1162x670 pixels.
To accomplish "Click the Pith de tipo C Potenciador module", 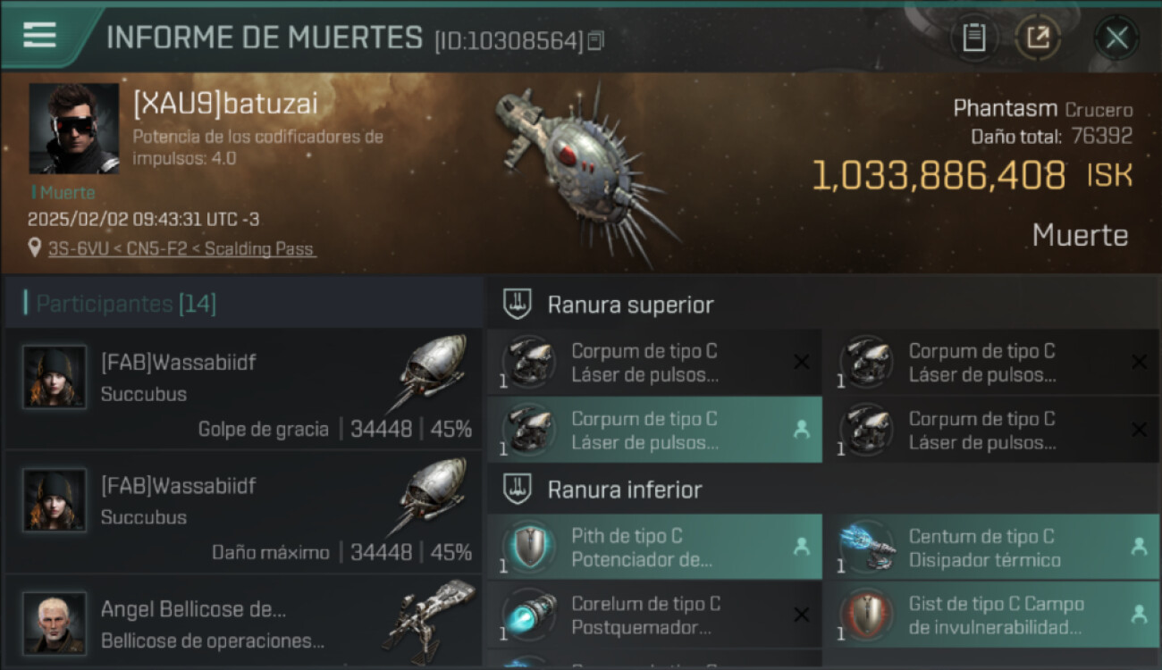I will (x=654, y=547).
